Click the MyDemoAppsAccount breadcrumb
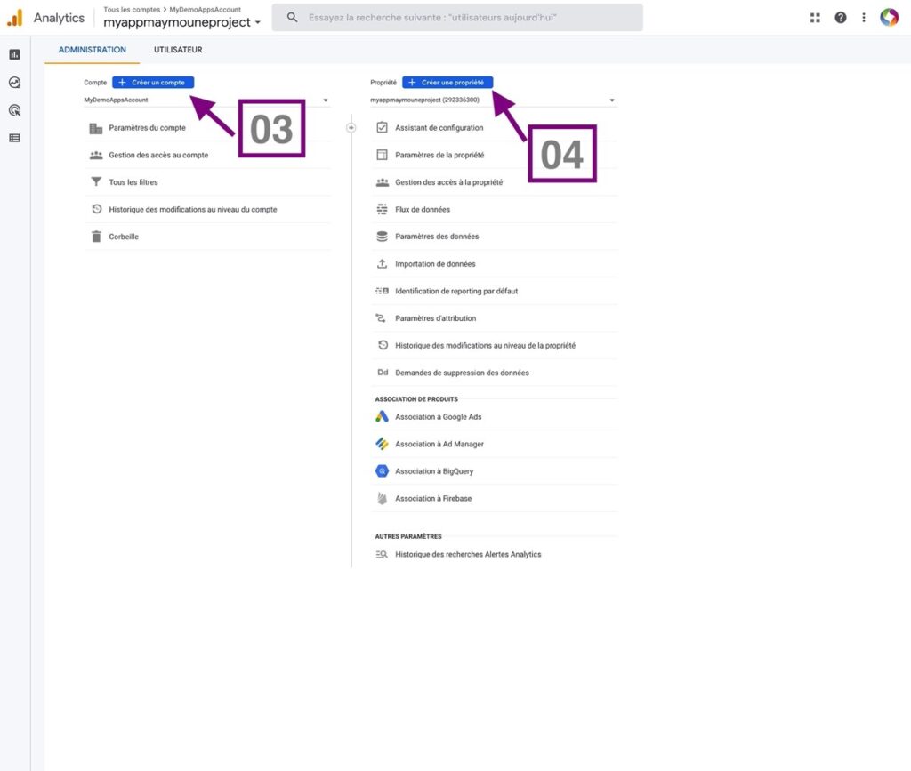Viewport: 911px width, 771px height. point(206,9)
